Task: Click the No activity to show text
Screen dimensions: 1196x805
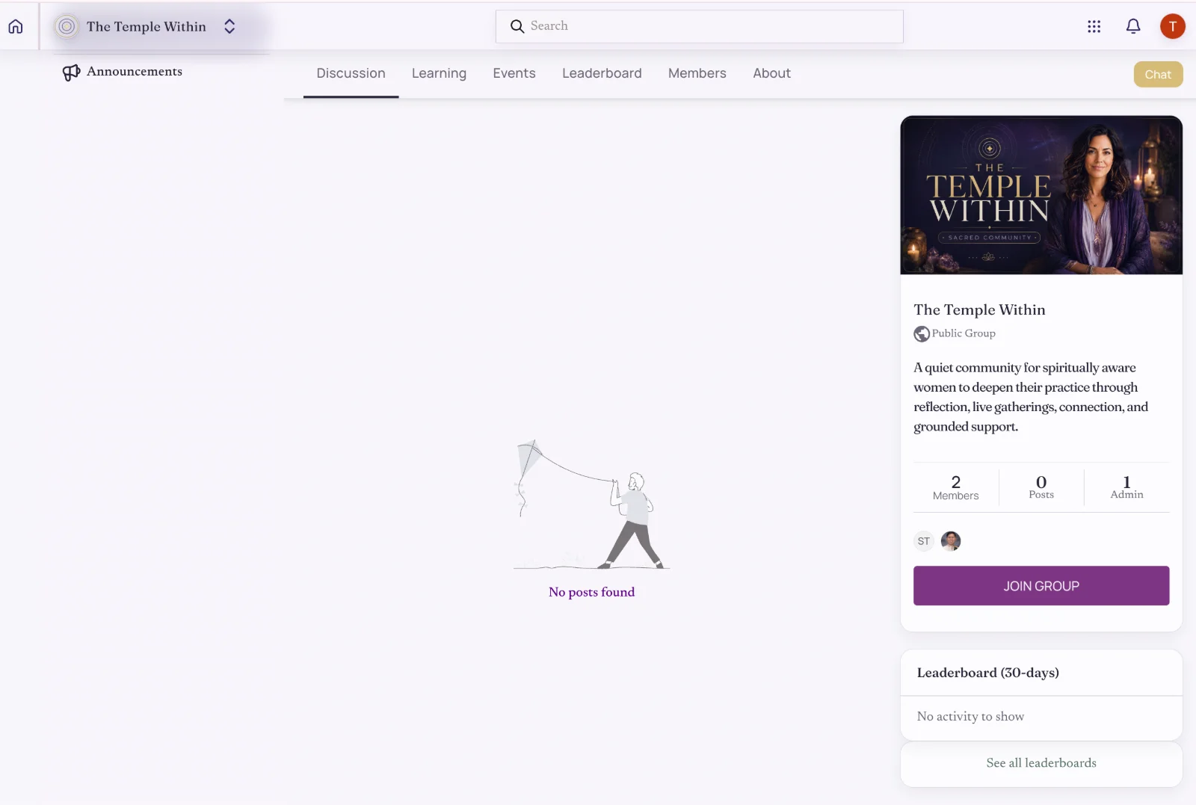Action: (x=970, y=717)
